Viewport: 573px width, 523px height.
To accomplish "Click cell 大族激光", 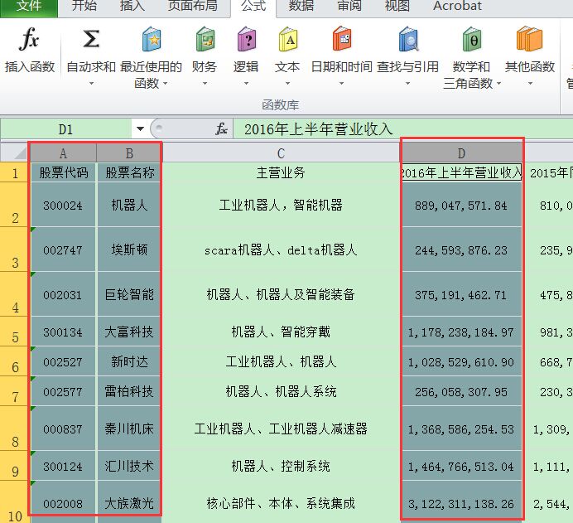I will [x=129, y=504].
